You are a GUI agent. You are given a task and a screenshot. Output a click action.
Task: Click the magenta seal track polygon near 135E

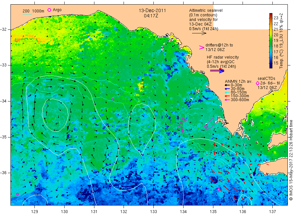point(210,124)
